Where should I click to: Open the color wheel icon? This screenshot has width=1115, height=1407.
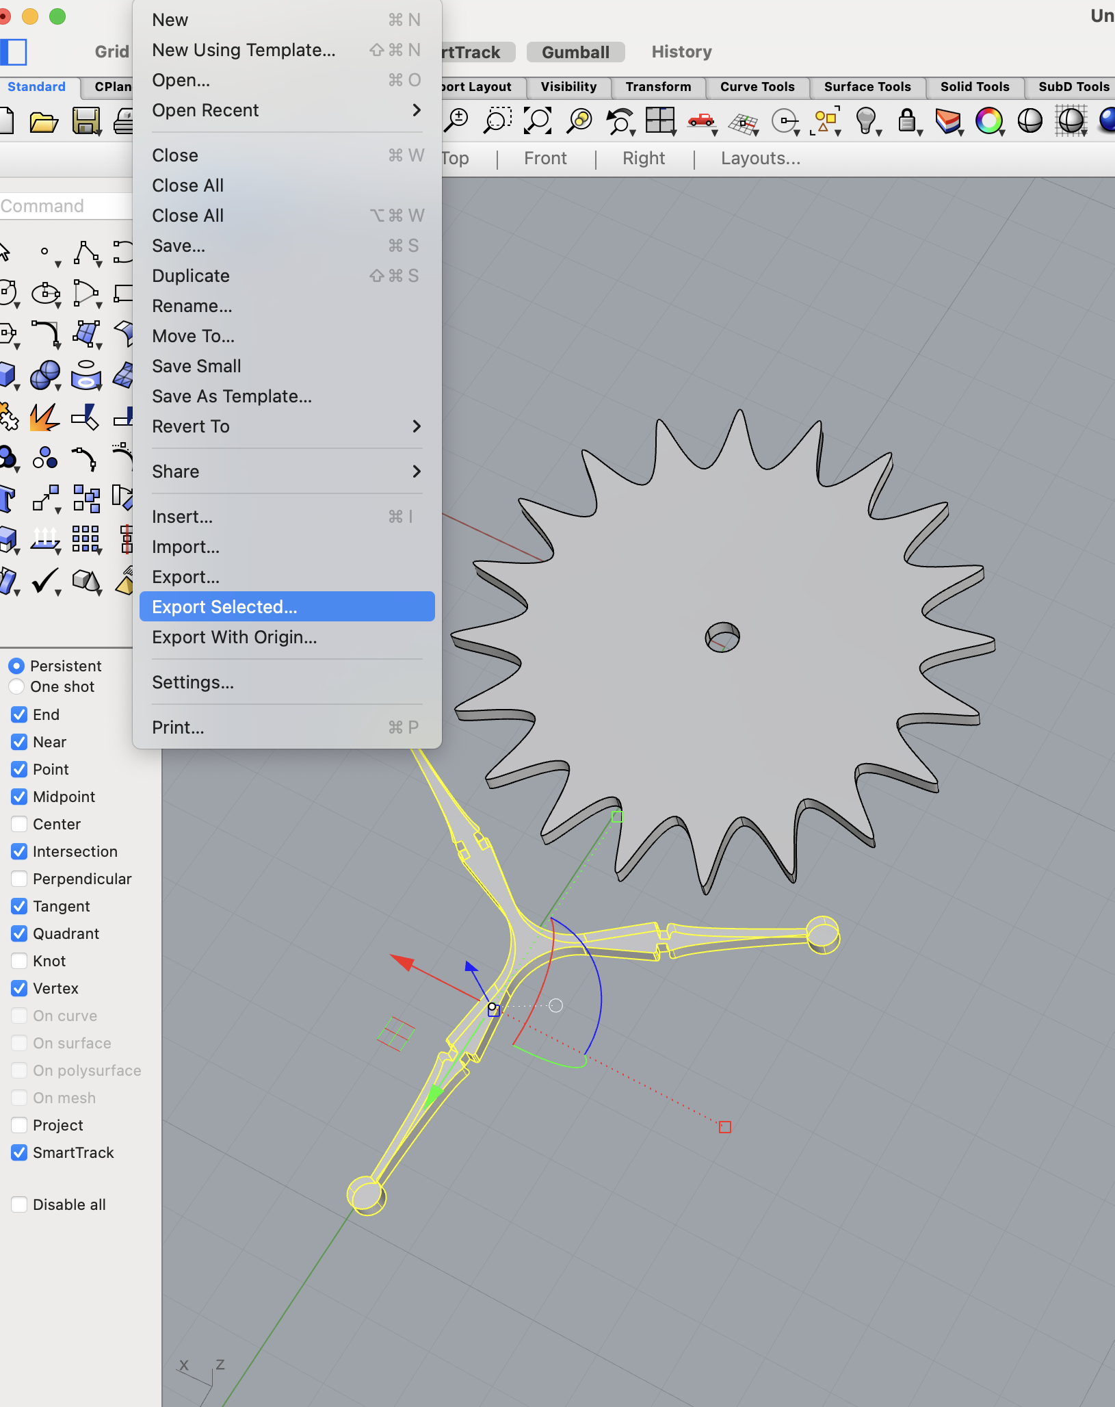(x=988, y=121)
